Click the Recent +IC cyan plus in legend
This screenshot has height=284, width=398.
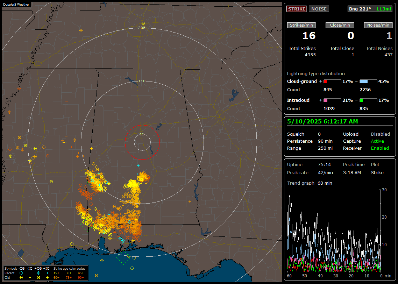[x=47, y=273]
